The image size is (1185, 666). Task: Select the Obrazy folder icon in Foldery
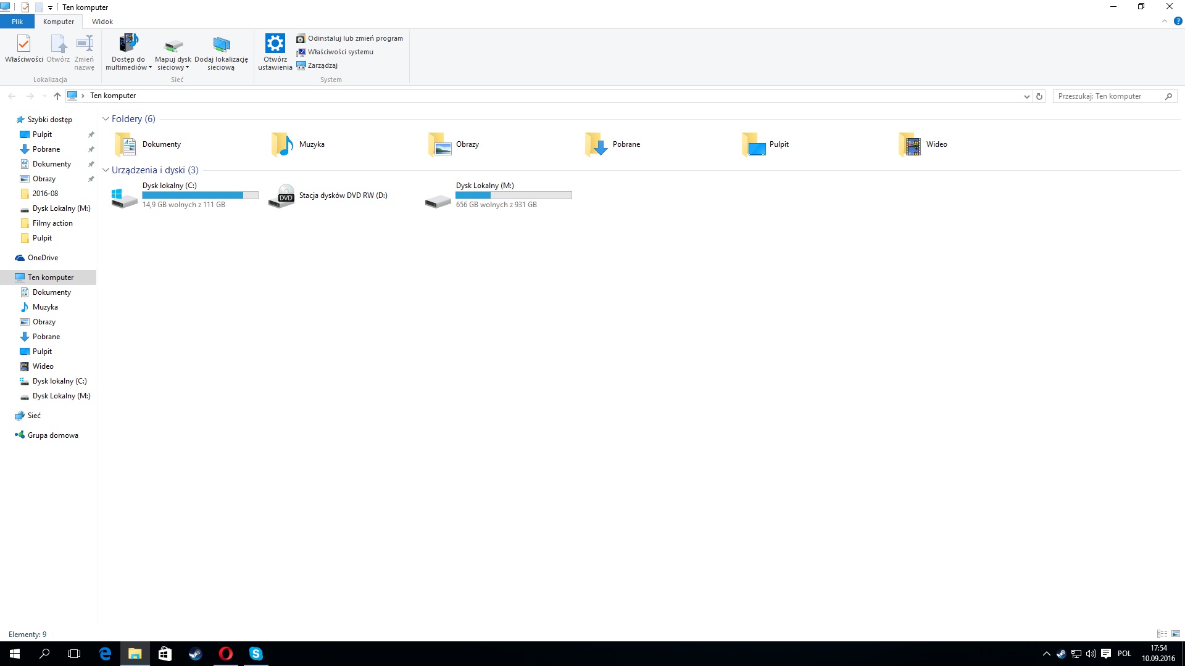coord(439,144)
